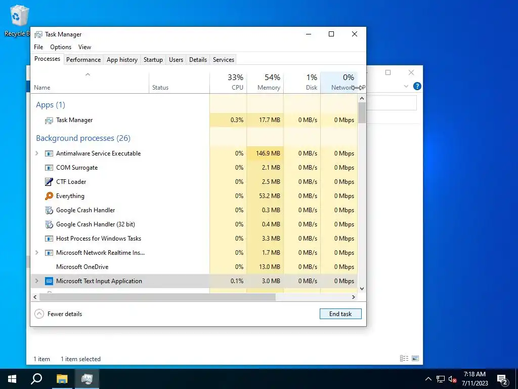Open the Options menu

61,47
